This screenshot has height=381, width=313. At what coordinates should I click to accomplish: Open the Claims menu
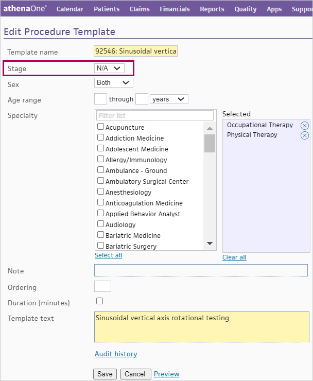(x=140, y=9)
